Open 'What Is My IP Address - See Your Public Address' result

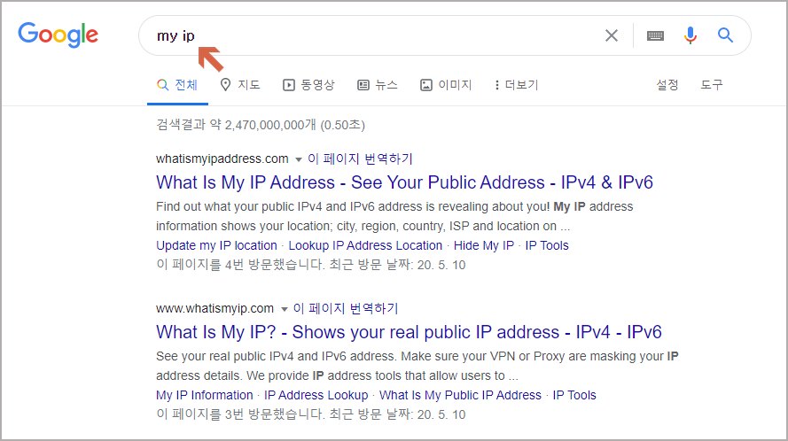[404, 182]
